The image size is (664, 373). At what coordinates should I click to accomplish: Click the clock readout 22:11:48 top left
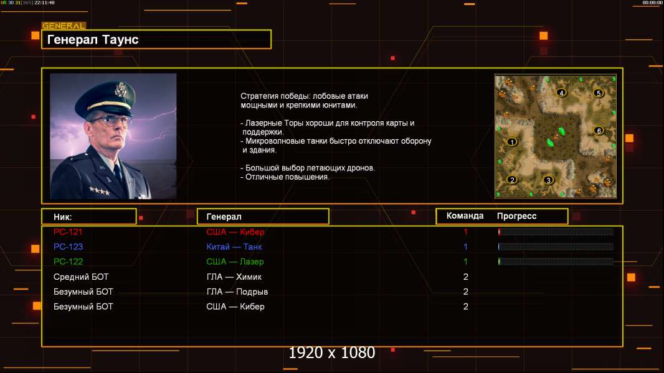[44, 2]
